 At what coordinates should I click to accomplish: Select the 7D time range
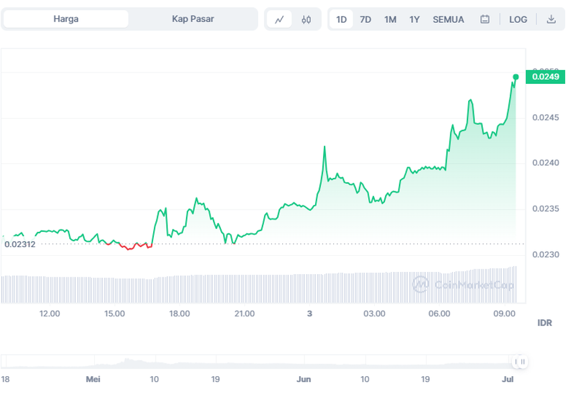coord(365,19)
